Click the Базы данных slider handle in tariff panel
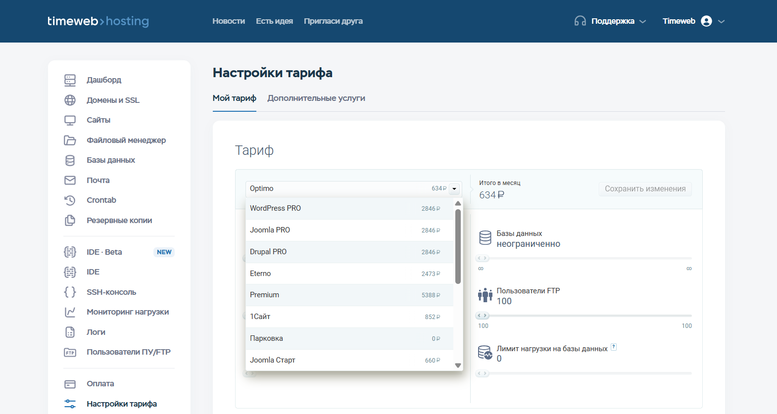 click(x=483, y=258)
